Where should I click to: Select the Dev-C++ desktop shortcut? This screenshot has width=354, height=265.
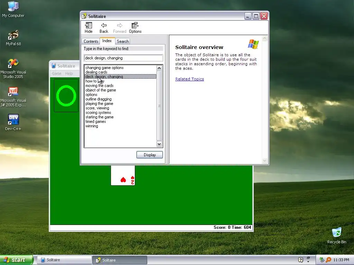tap(13, 122)
